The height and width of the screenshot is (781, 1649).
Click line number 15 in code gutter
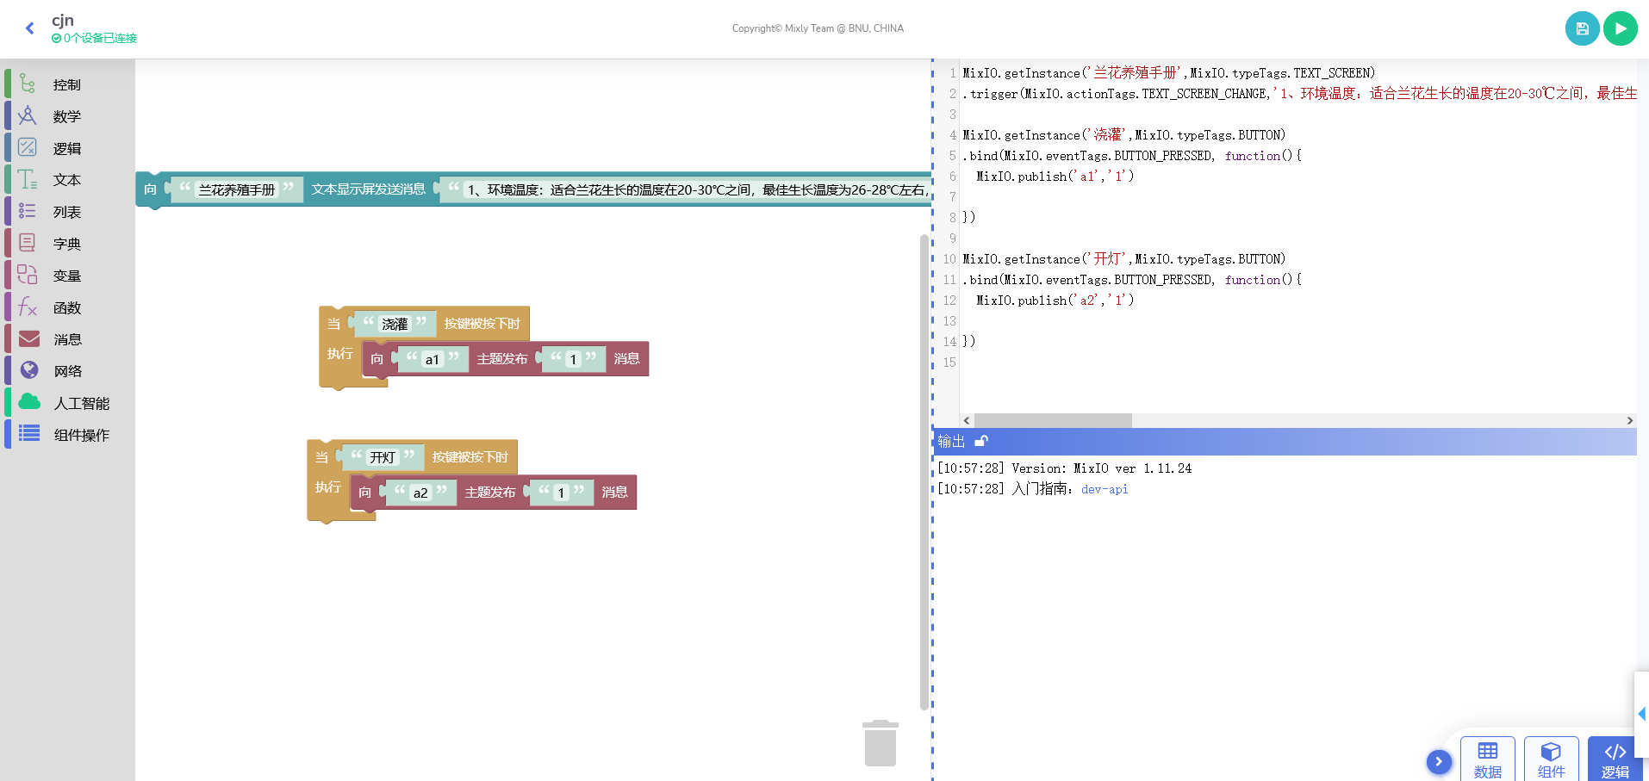[949, 363]
